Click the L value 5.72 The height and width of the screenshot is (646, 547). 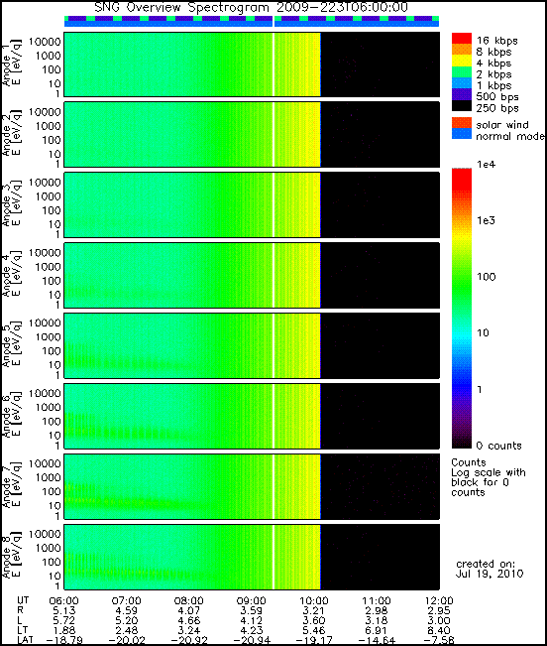(x=64, y=621)
